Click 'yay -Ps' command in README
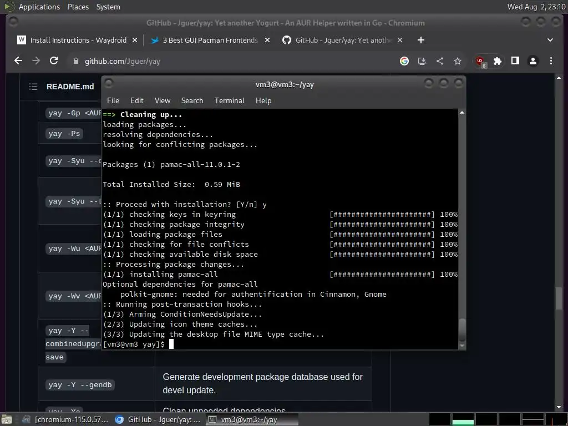Viewport: 568px width, 426px height. point(64,134)
